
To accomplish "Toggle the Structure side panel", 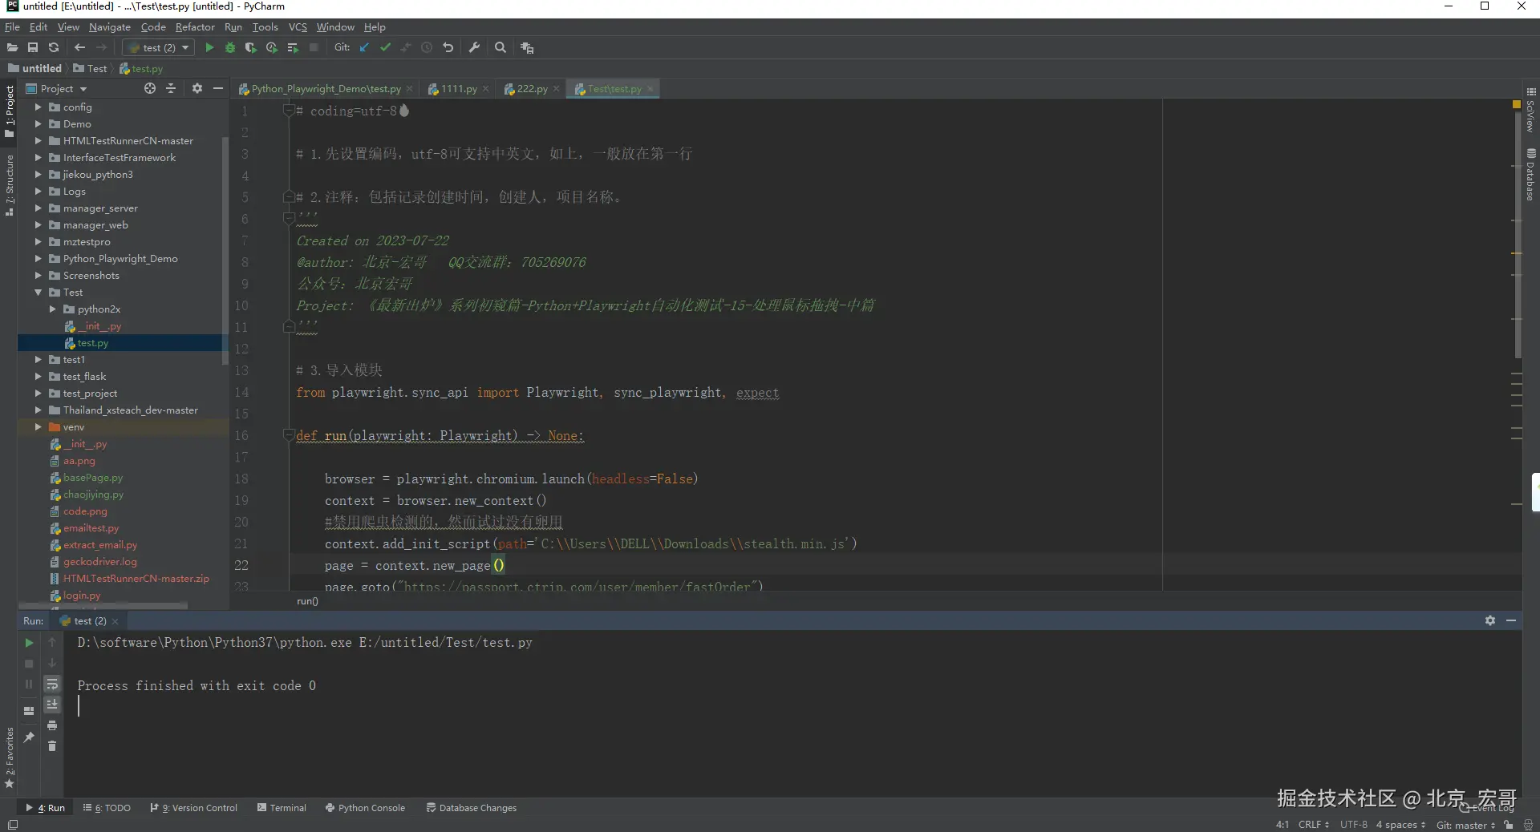I will 10,186.
